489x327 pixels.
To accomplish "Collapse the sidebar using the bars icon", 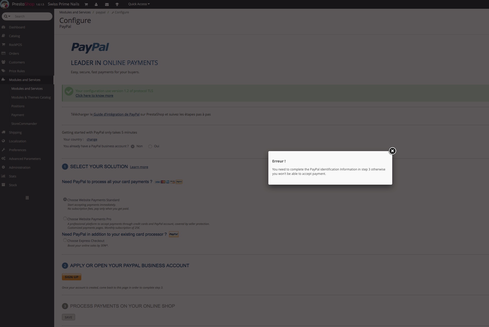I will point(27,198).
